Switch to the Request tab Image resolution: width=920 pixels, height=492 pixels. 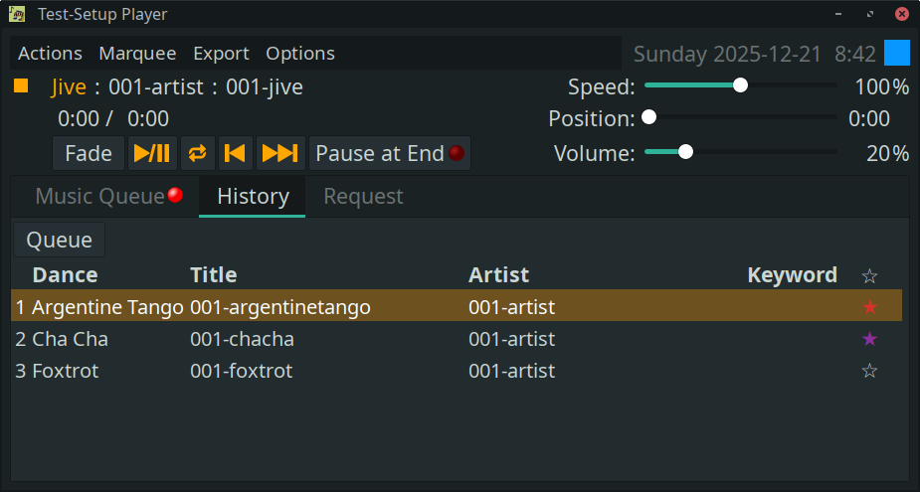point(363,196)
